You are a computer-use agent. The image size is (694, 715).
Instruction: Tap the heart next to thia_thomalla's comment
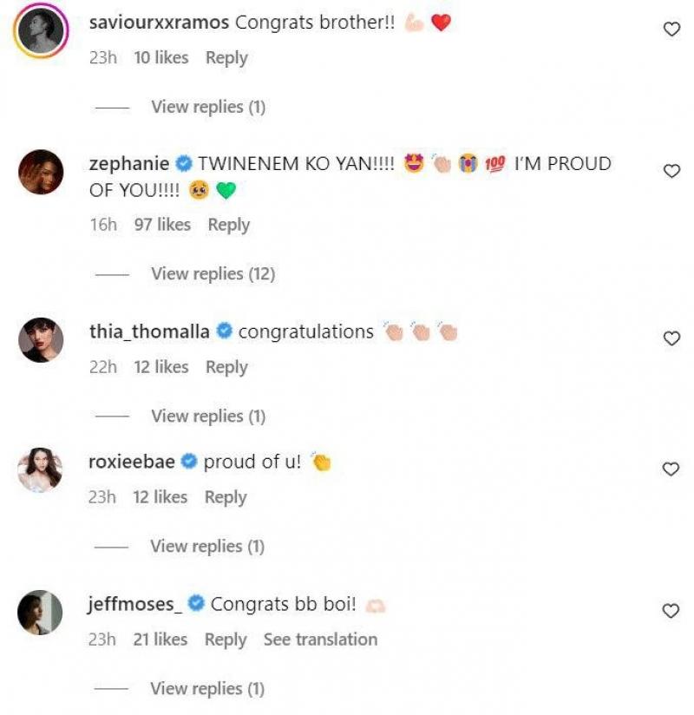point(671,338)
